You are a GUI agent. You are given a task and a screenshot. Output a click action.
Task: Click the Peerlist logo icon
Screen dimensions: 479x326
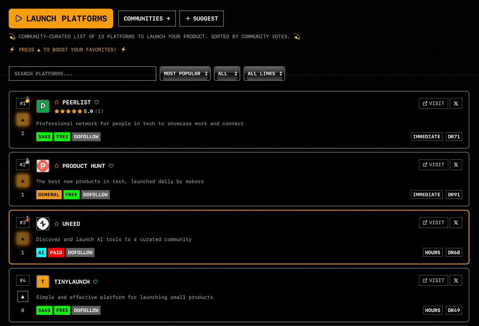coord(43,106)
